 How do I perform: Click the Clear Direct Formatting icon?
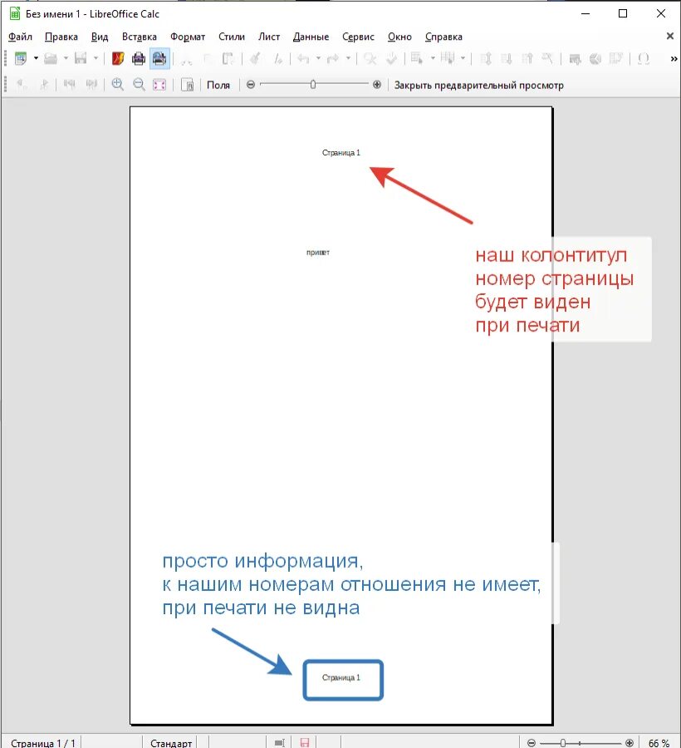click(278, 59)
